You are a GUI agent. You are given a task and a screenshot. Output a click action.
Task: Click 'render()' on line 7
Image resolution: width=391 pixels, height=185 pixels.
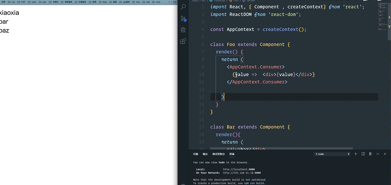pyautogui.click(x=227, y=52)
